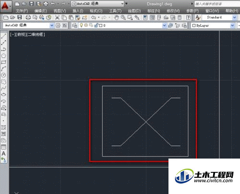The image size is (240, 194).
Task: Select the Ellipse tool
Action: click(x=3, y=94)
